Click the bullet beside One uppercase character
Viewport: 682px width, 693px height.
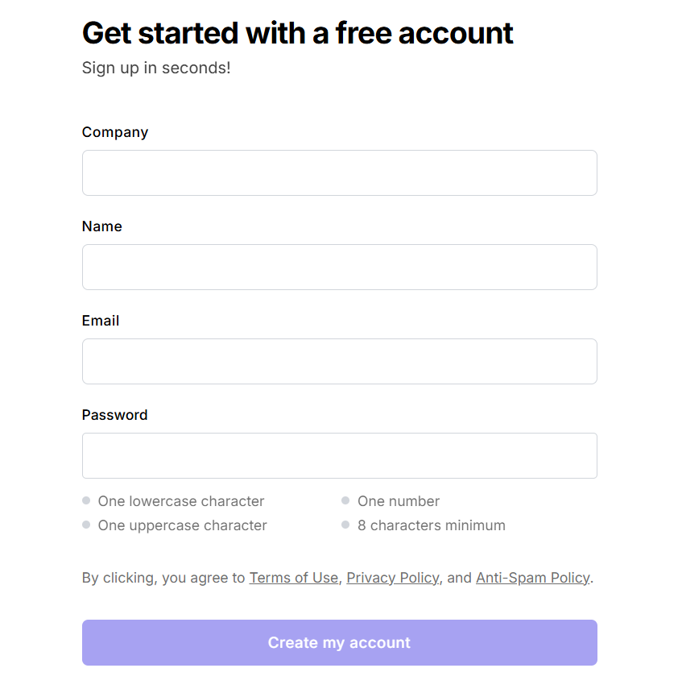[85, 525]
